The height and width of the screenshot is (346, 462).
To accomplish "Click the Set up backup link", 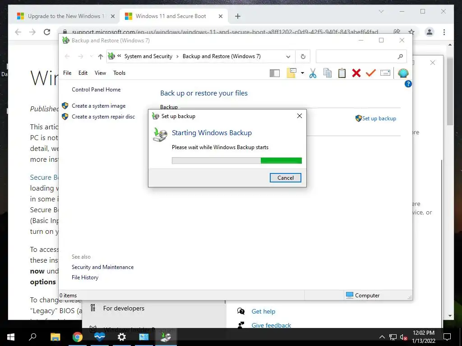I will [379, 118].
